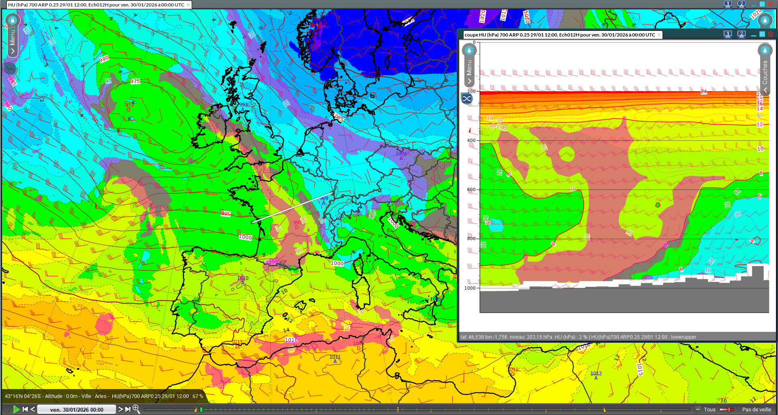Viewport: 778px width, 415px height.
Task: Jump to the last time step
Action: point(128,409)
